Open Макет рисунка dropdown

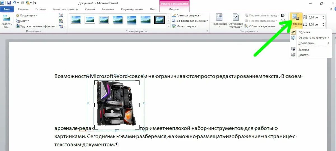point(185,26)
